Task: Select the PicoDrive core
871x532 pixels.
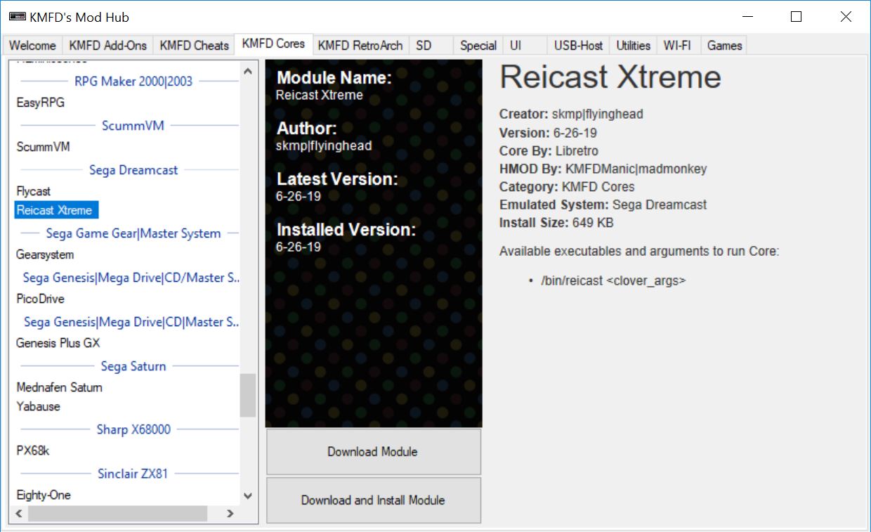Action: pos(40,299)
